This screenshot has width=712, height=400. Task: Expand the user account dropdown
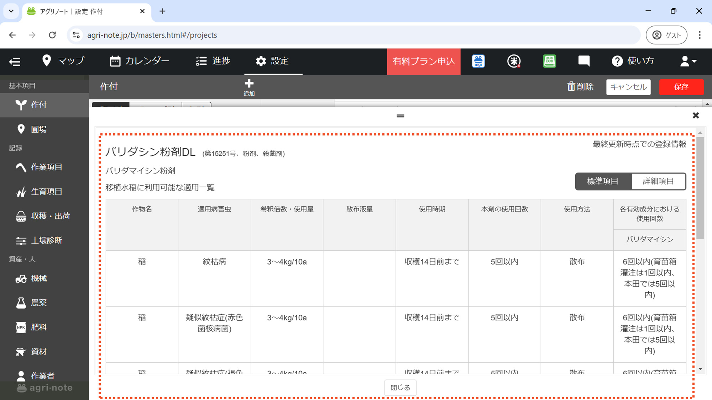688,61
